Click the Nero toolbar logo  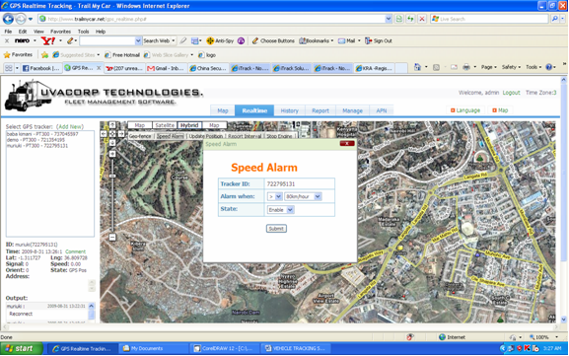22,40
